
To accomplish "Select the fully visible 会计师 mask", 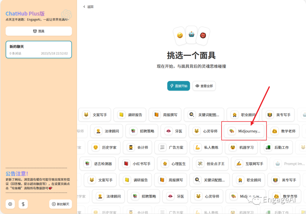I will (137, 147).
